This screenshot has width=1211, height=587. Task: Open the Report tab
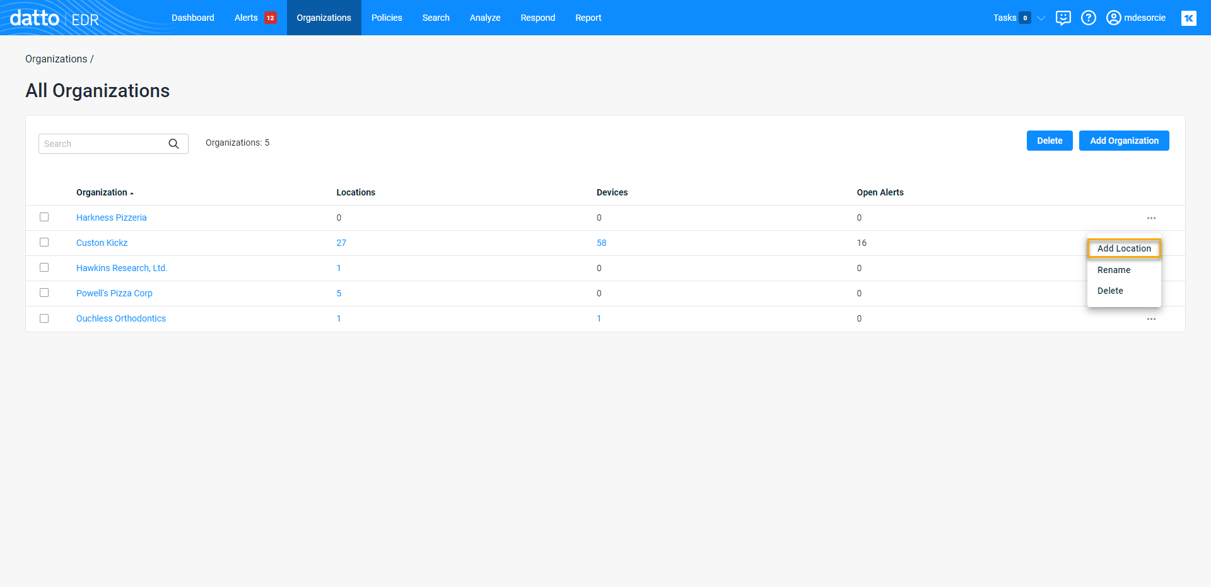click(588, 18)
